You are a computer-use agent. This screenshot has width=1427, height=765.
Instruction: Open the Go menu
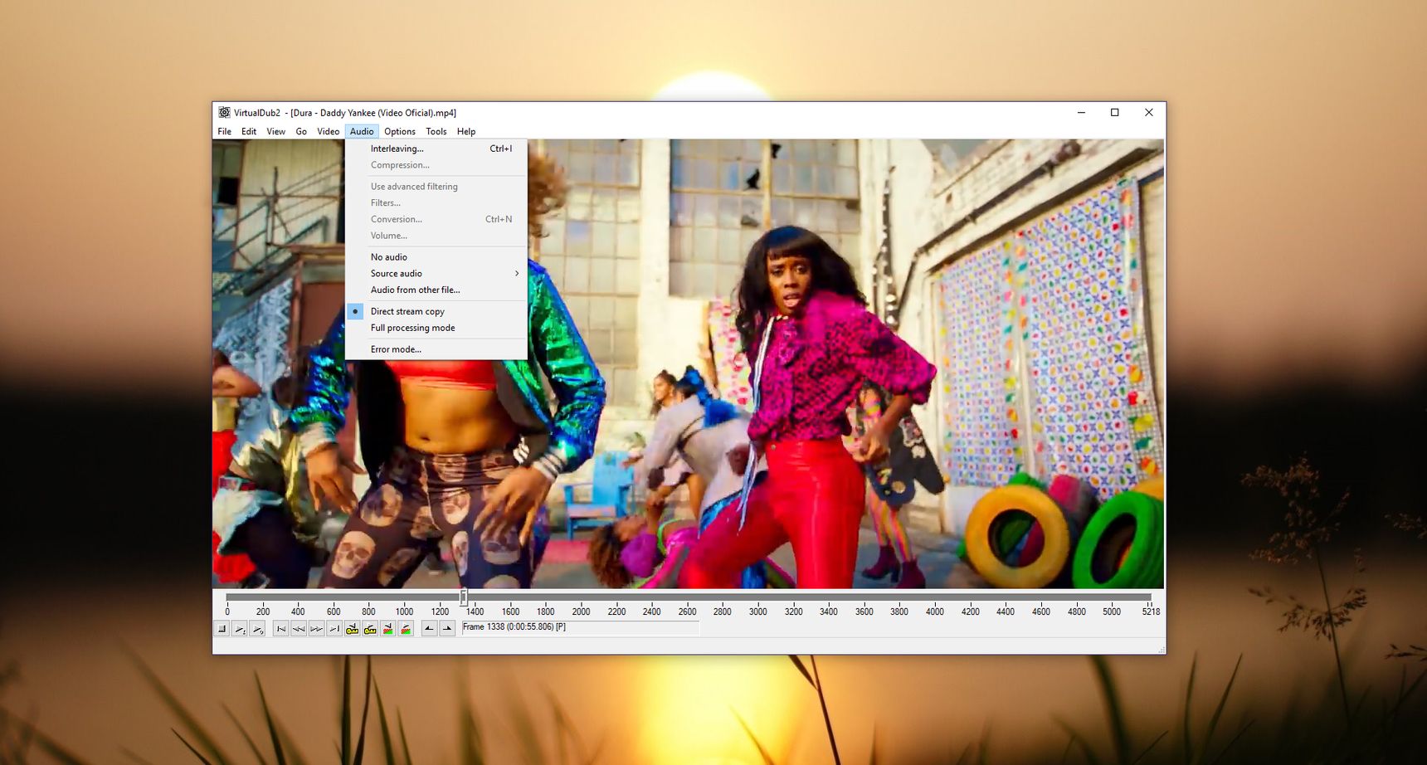click(x=301, y=131)
